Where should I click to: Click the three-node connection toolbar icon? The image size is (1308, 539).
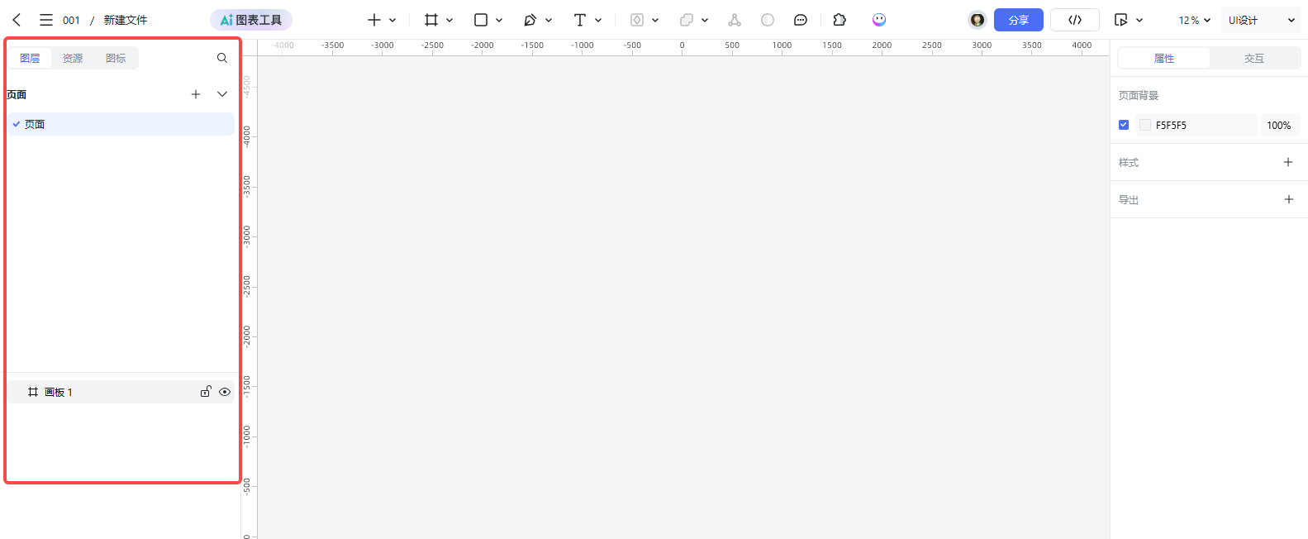[735, 20]
